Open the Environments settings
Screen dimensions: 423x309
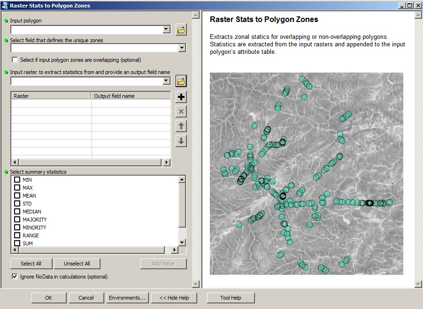coord(127,298)
